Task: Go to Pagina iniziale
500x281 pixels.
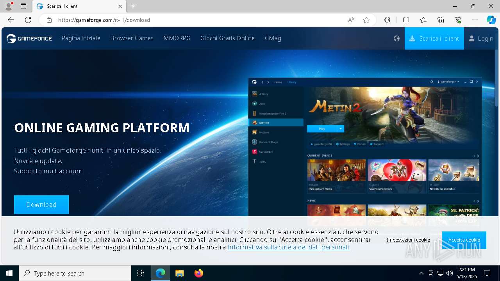Action: tap(81, 38)
